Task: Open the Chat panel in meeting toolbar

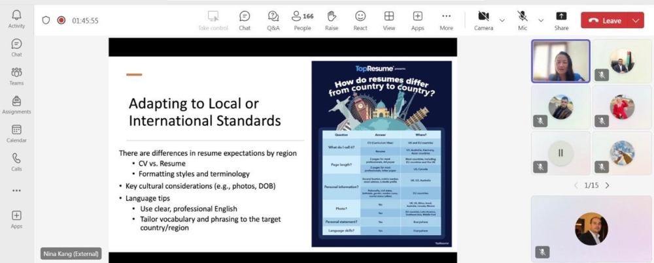Action: (244, 20)
